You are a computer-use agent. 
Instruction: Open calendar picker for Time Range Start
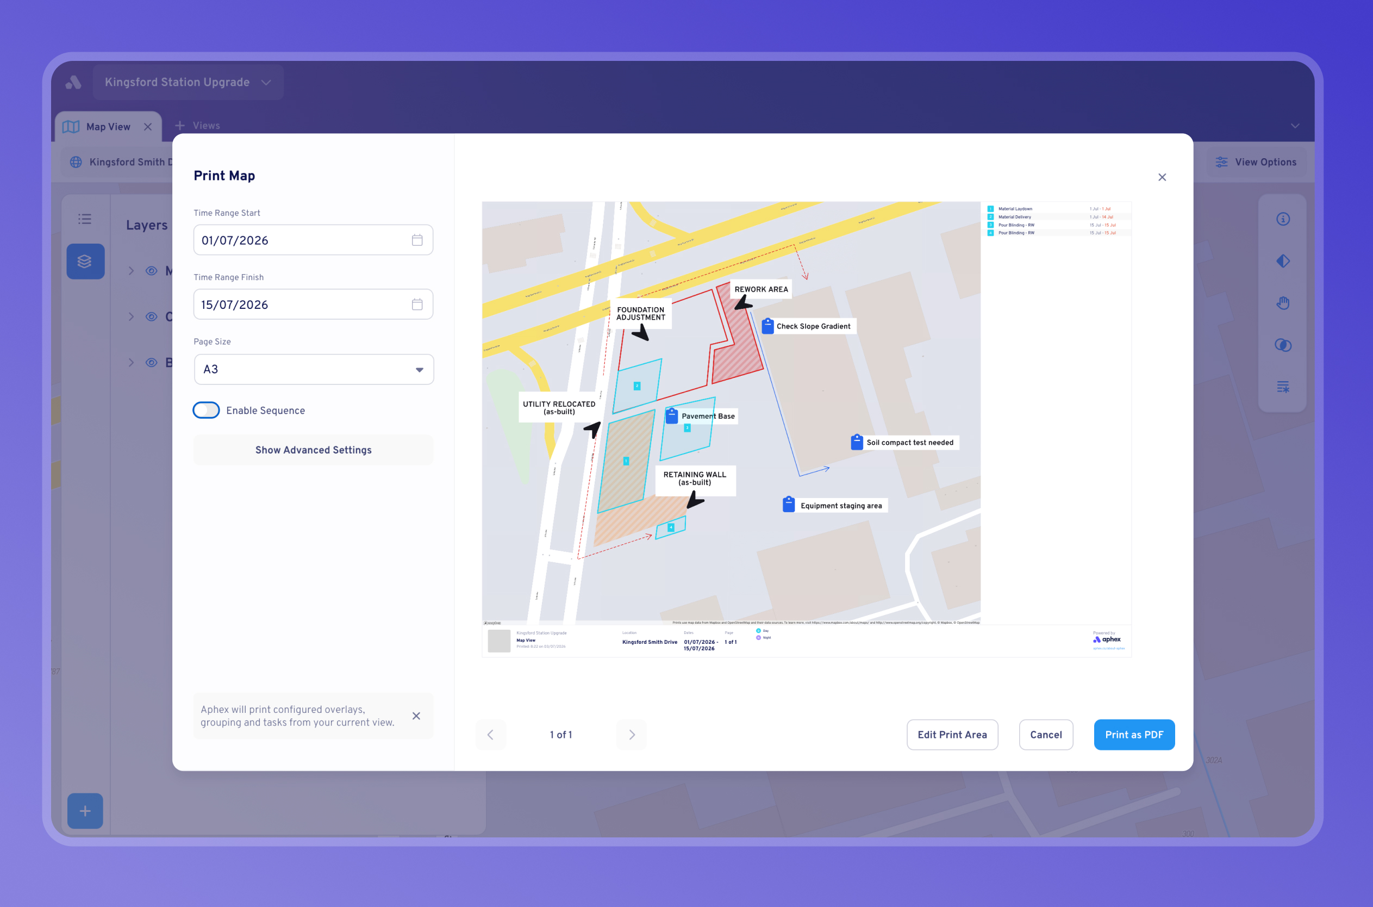pos(417,240)
